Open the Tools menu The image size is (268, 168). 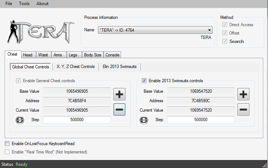24,4
